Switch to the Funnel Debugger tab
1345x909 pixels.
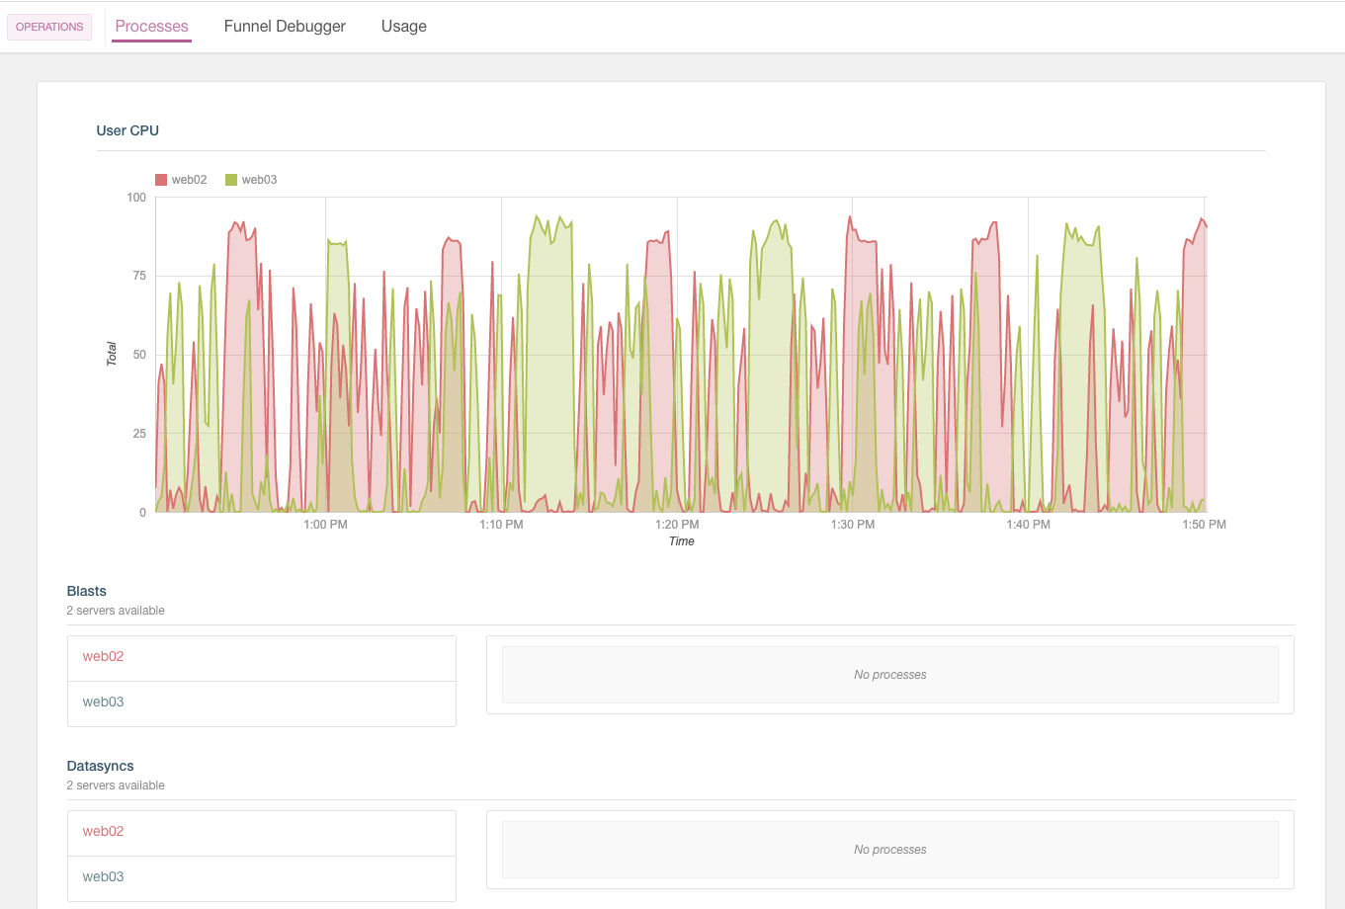tap(285, 27)
